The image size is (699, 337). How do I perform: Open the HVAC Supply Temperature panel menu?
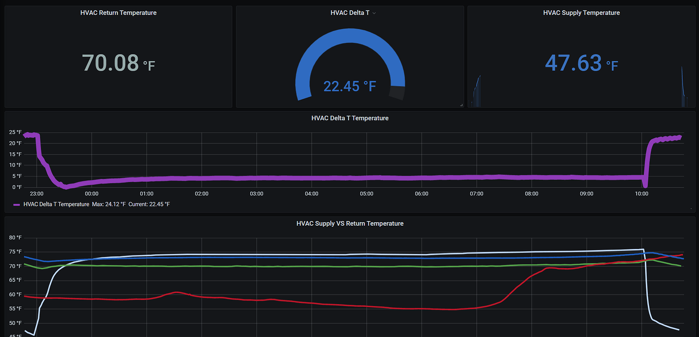[x=581, y=13]
